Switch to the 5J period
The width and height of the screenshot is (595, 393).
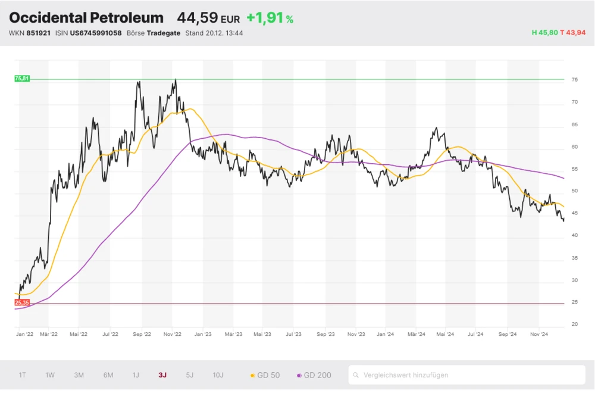point(189,375)
